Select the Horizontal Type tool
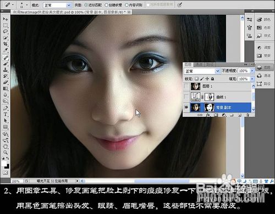Screen dimensions: 275x214 point(5,115)
